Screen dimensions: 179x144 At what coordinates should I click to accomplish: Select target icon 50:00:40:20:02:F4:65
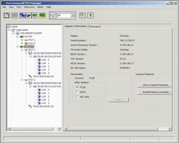click(35, 56)
